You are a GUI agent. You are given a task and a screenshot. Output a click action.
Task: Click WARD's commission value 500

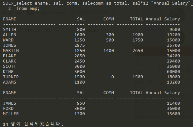coord(110,40)
